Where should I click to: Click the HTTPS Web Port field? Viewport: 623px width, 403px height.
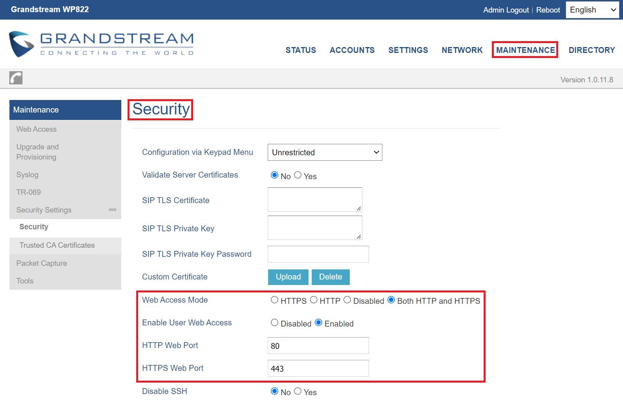pyautogui.click(x=318, y=369)
